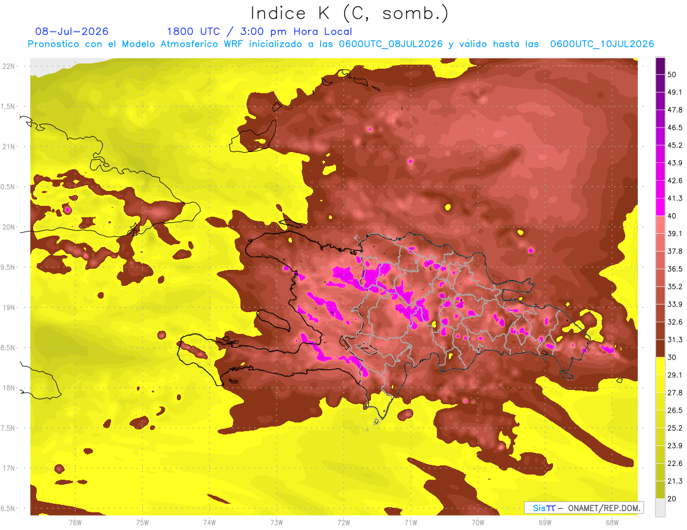This screenshot has width=687, height=530.
Task: Click the '1800 UTC / 3:00 pm Hora Local' text
Action: (259, 31)
